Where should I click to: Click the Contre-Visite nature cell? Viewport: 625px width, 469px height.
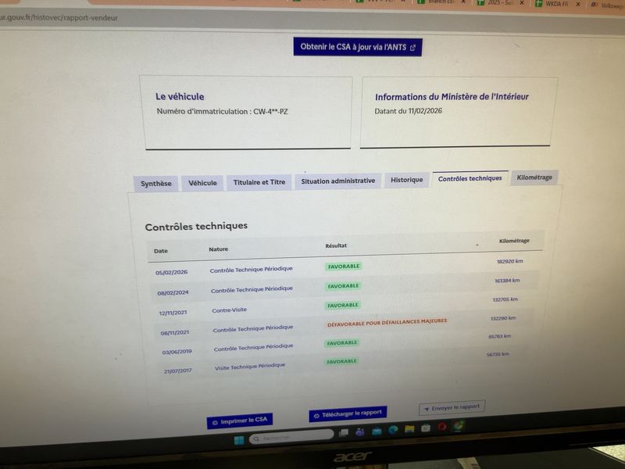coord(229,310)
